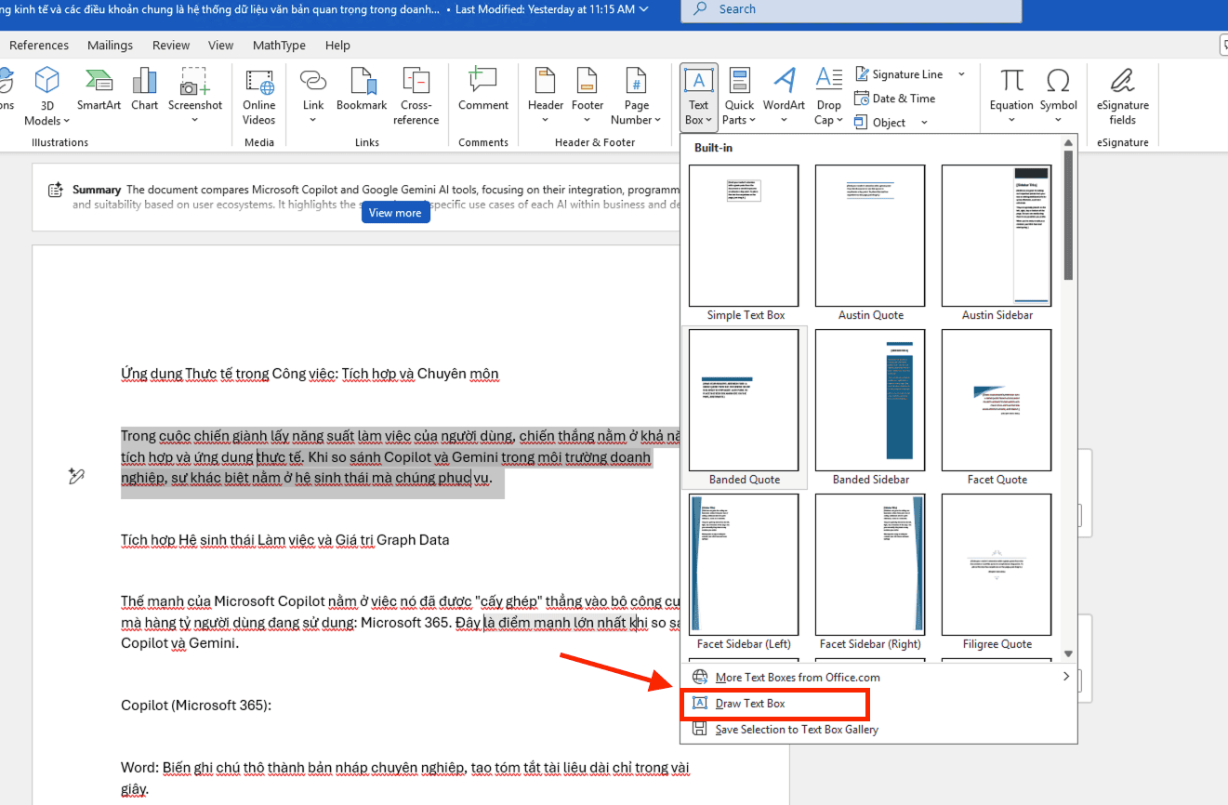Viewport: 1228px width, 805px height.
Task: Switch to the Review tab
Action: coord(171,45)
